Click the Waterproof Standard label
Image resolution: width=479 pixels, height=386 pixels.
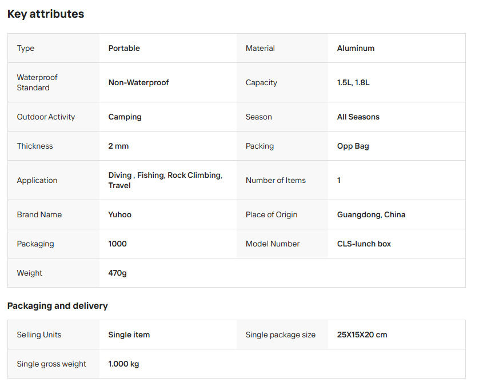tap(37, 83)
